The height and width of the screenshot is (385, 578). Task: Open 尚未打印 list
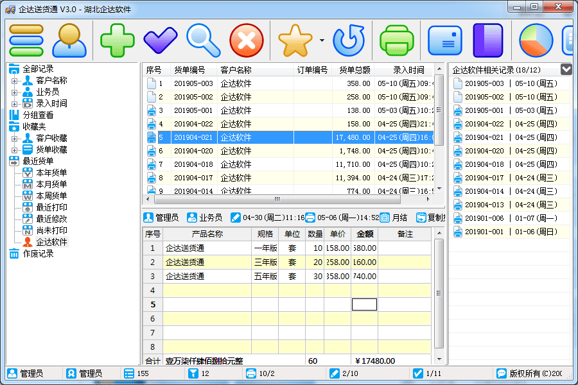pyautogui.click(x=51, y=230)
